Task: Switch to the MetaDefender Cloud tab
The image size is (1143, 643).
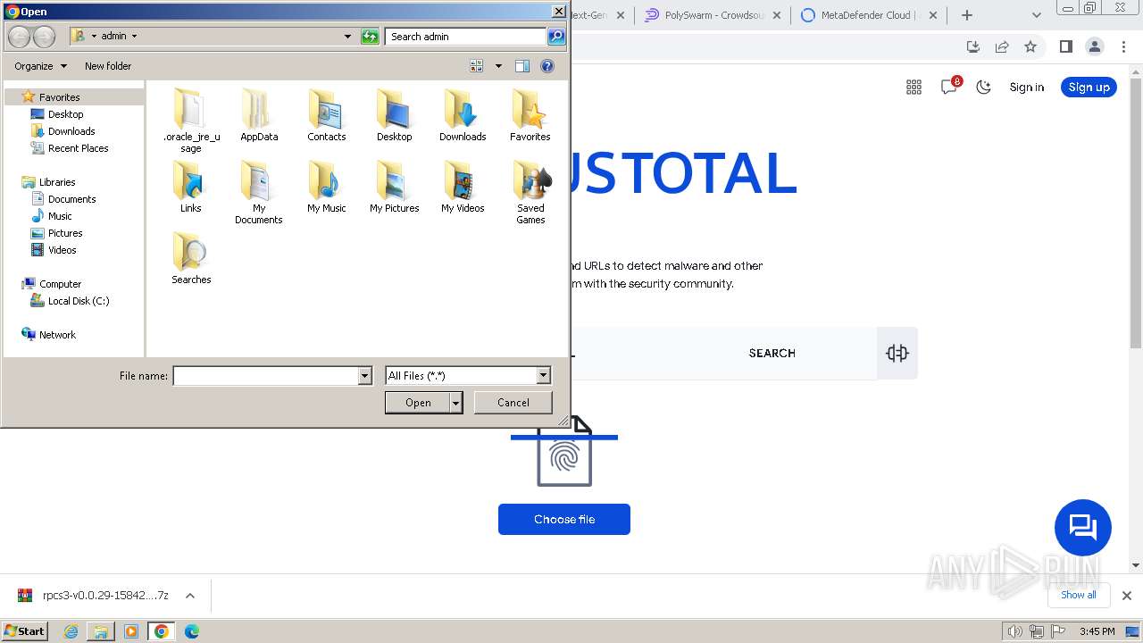Action: [870, 15]
